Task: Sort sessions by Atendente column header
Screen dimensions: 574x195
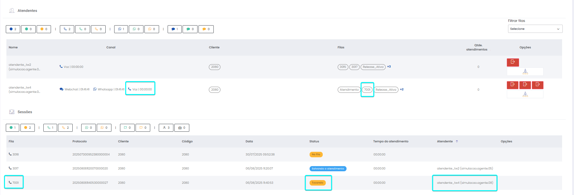Action: point(445,141)
